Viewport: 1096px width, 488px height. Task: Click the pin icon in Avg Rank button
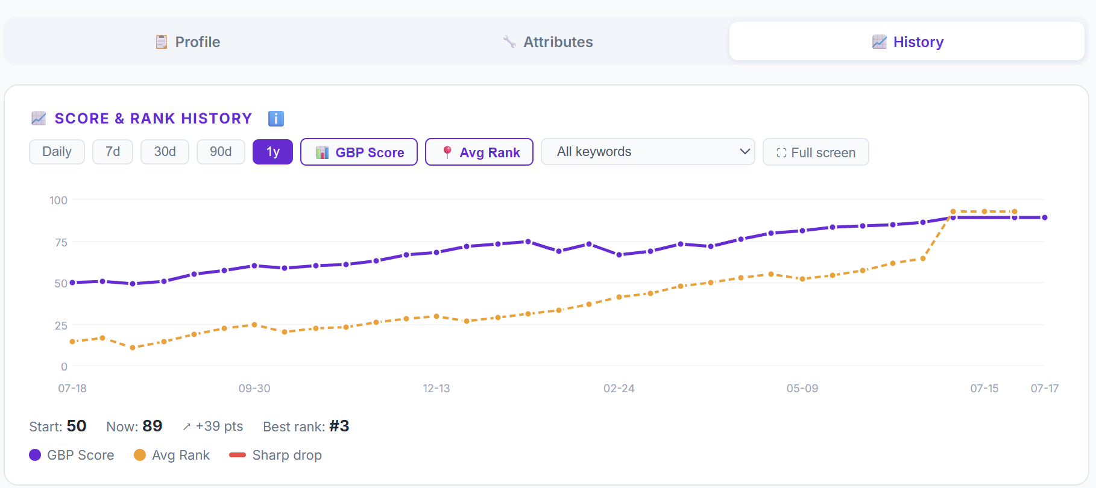[447, 152]
